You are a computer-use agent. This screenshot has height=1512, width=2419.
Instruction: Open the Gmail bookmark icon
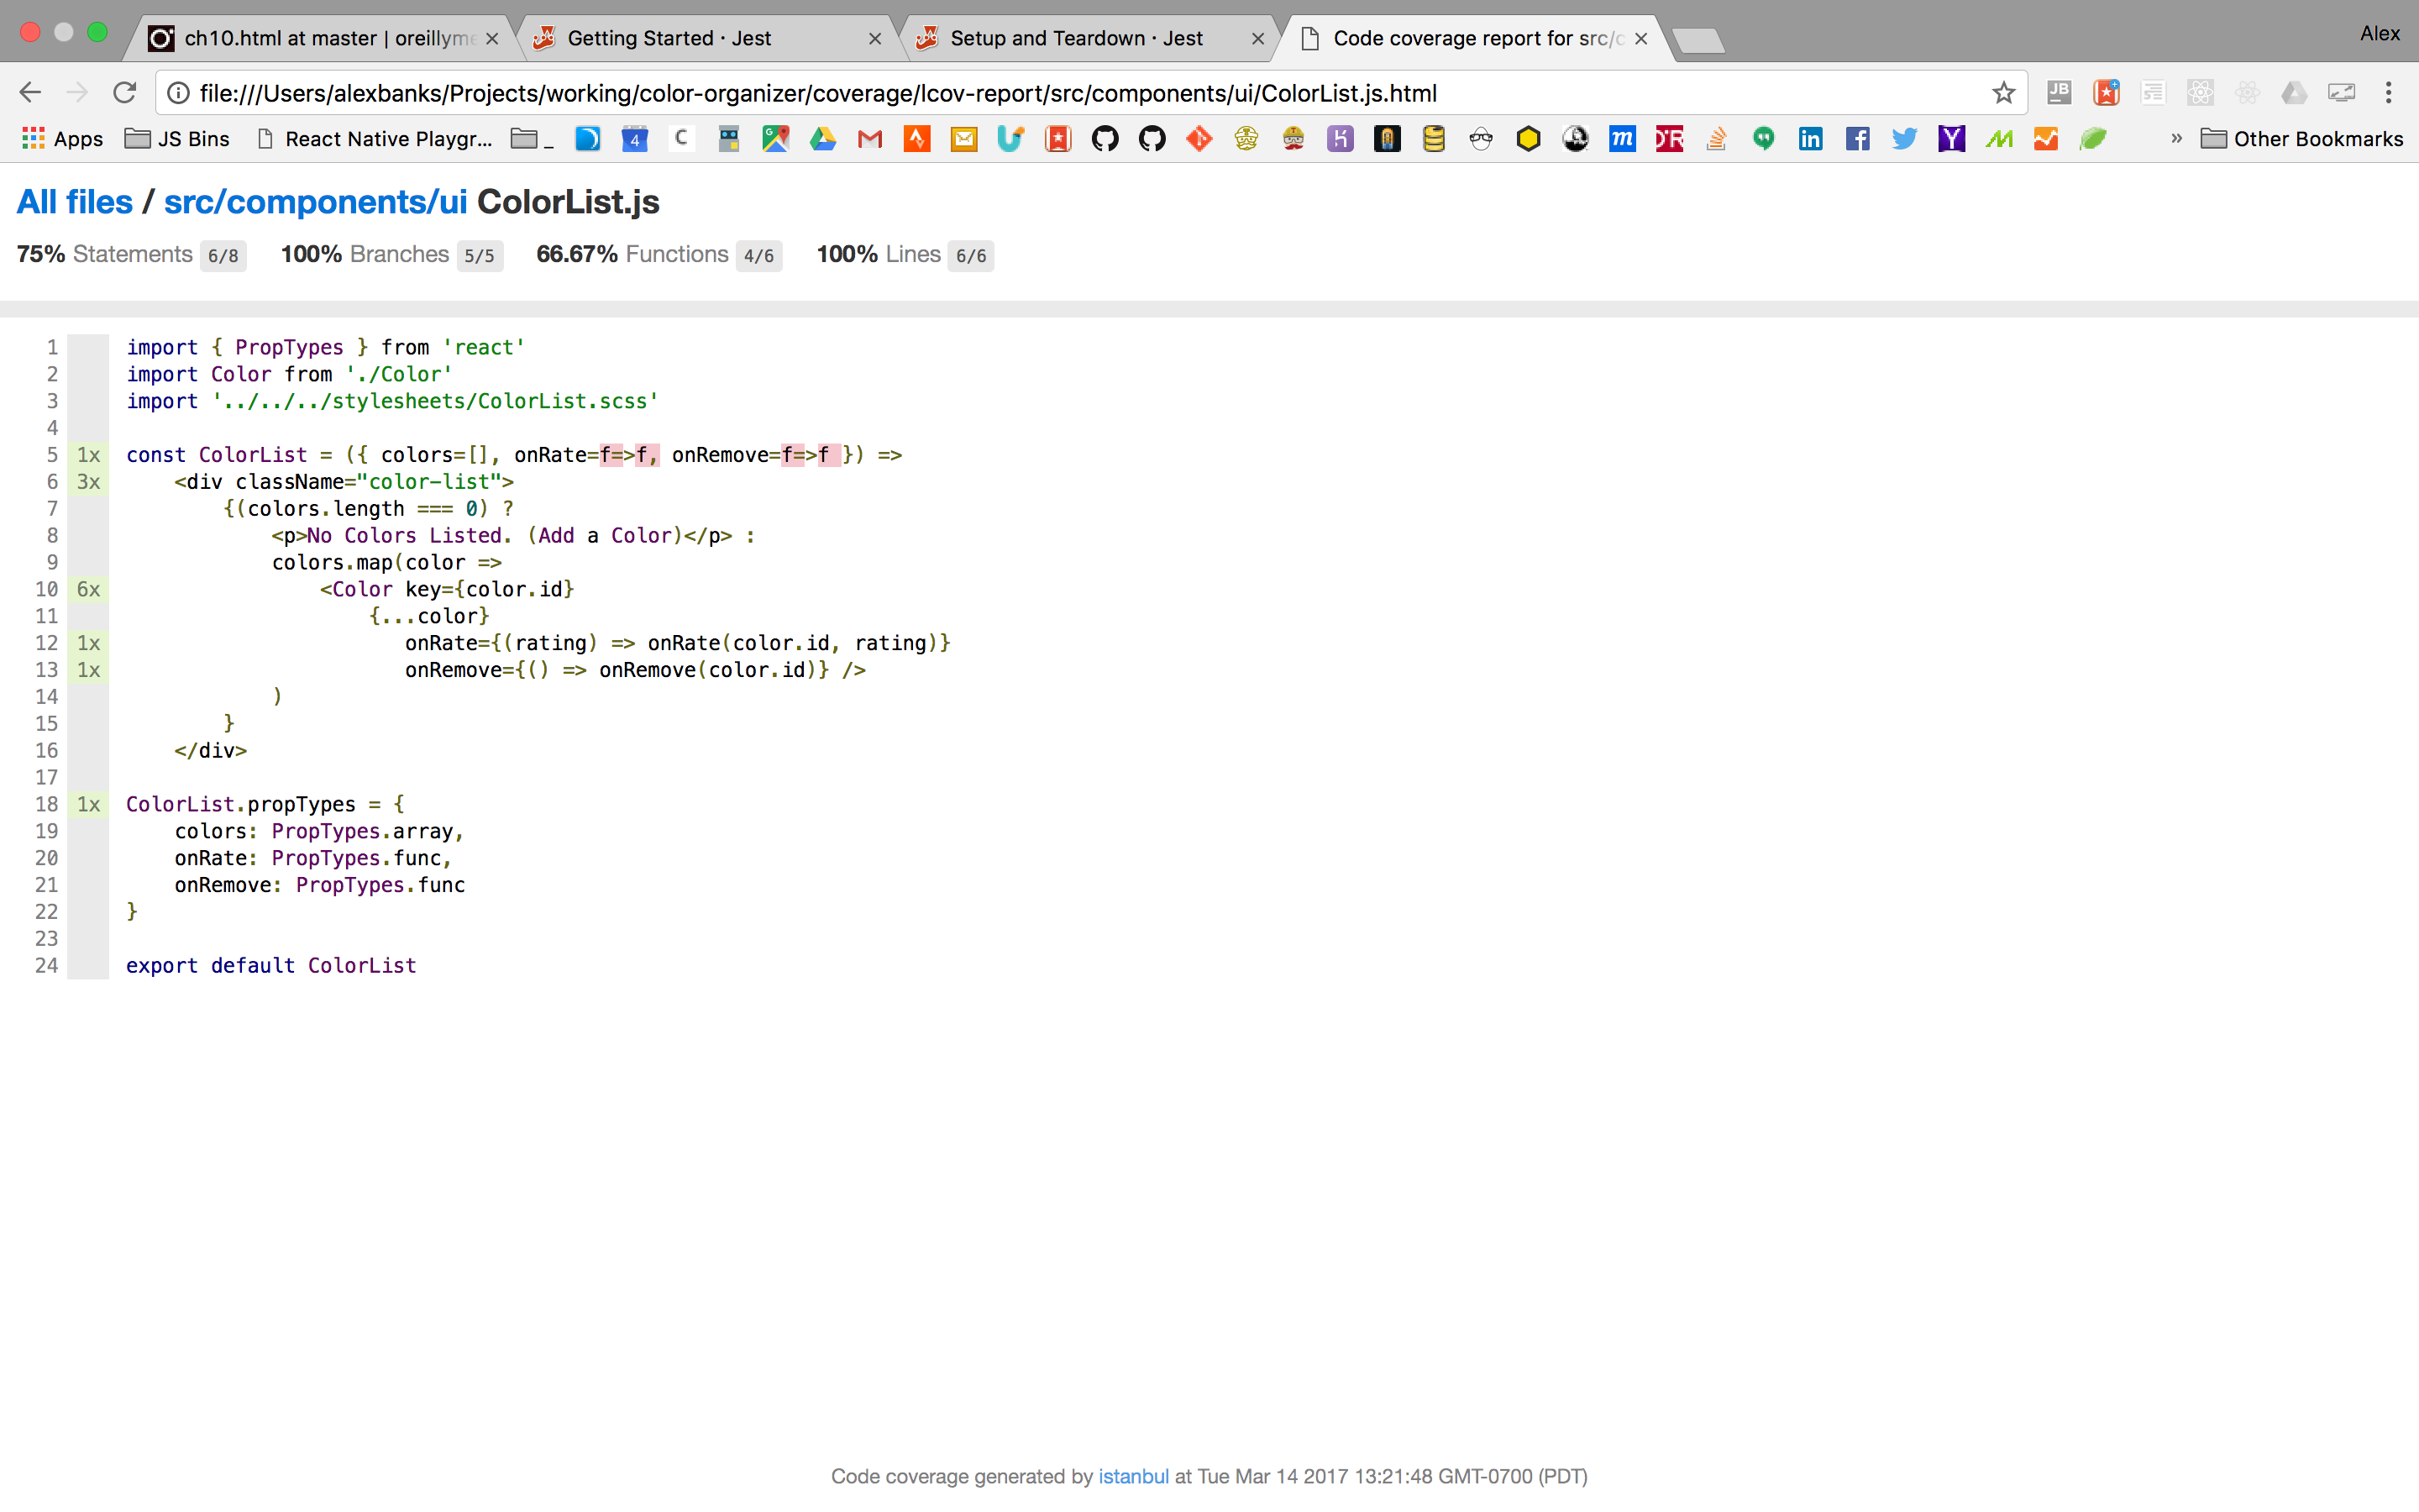[x=869, y=139]
